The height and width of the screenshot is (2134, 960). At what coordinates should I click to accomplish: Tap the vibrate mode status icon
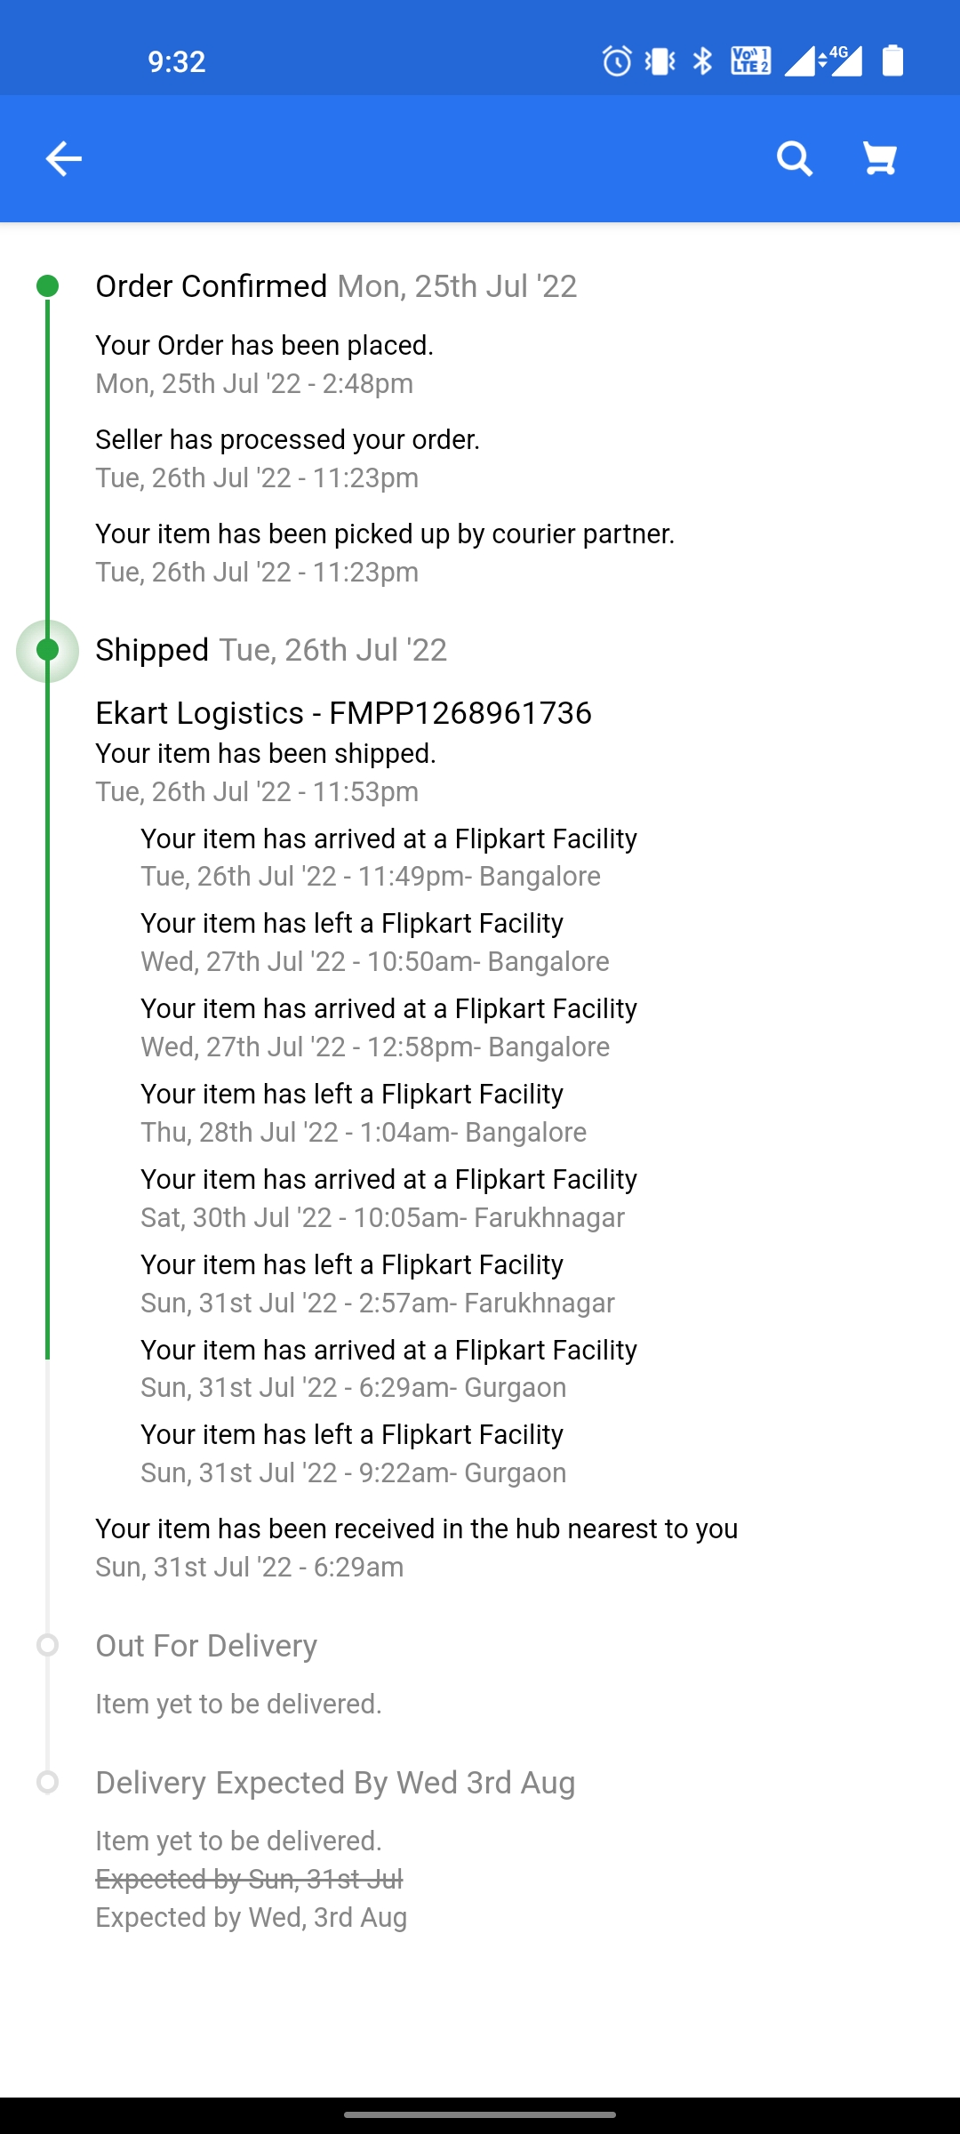pos(660,61)
